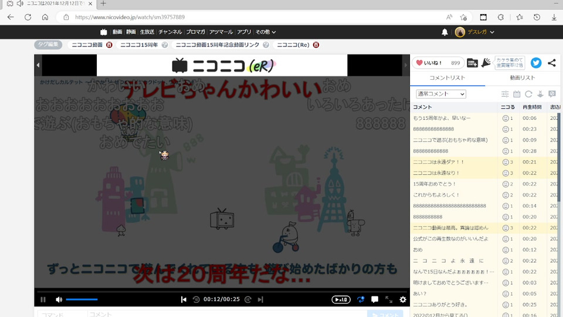
Task: Rewind ten seconds
Action: coord(196,299)
